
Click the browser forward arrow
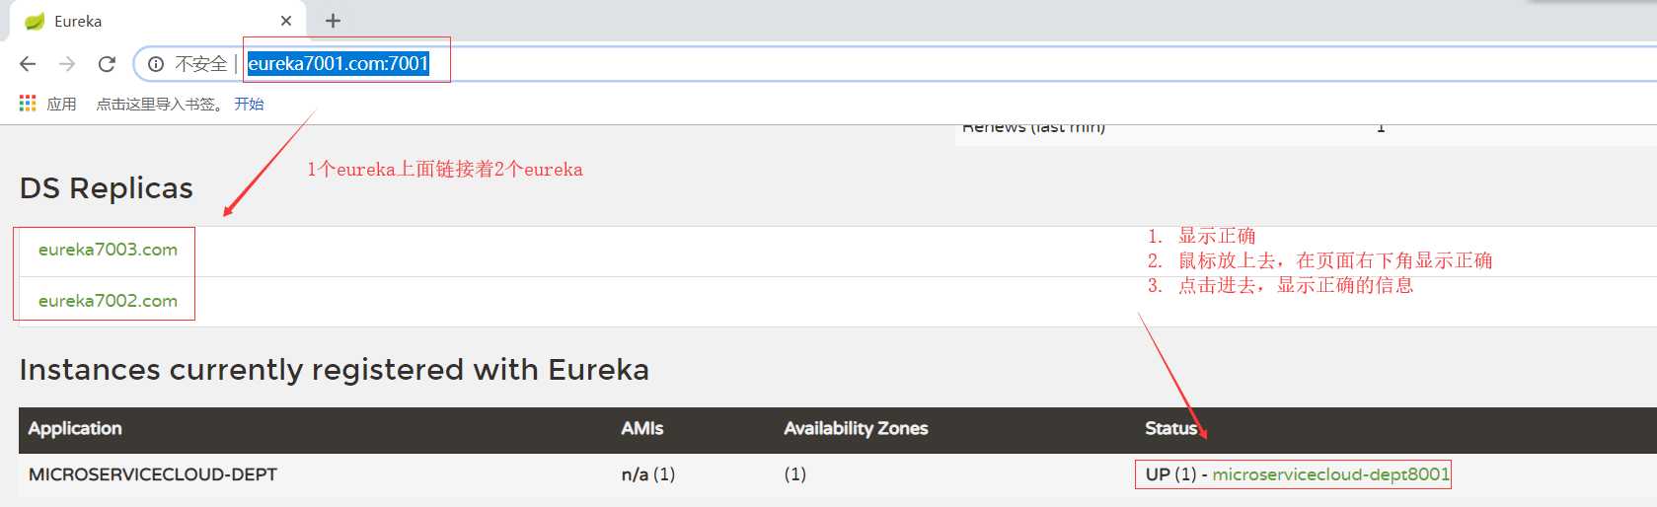[67, 64]
